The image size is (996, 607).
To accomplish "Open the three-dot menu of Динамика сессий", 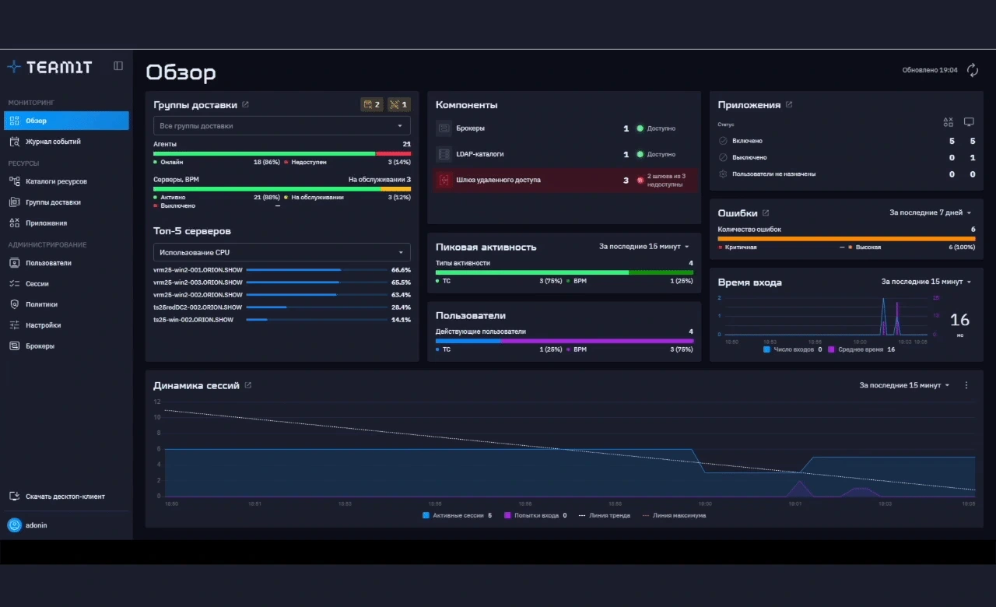I will point(966,385).
